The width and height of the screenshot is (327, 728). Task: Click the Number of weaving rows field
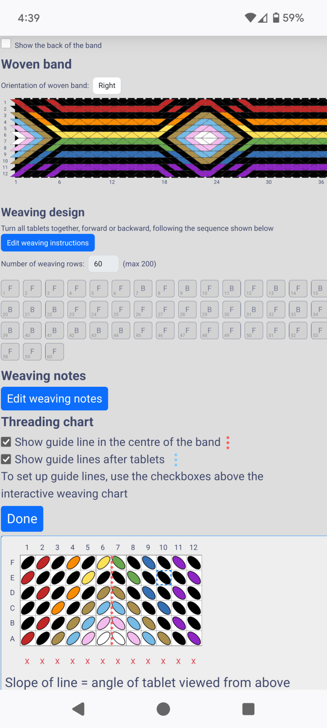tap(103, 264)
